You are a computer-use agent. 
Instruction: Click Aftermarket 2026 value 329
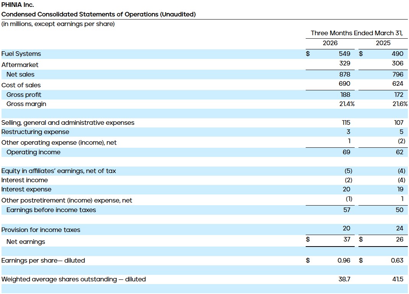345,64
